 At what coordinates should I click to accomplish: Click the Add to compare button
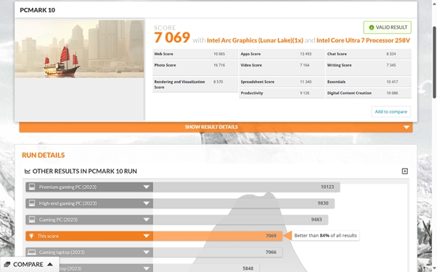391,111
